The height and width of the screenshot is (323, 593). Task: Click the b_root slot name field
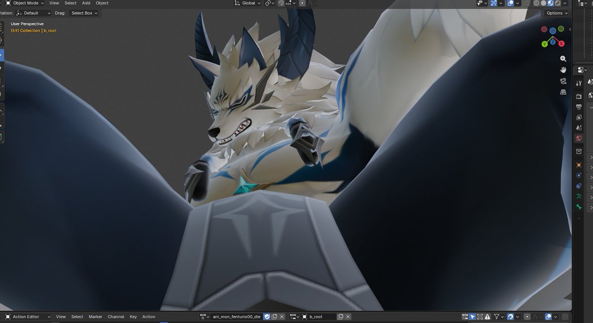[x=319, y=317]
